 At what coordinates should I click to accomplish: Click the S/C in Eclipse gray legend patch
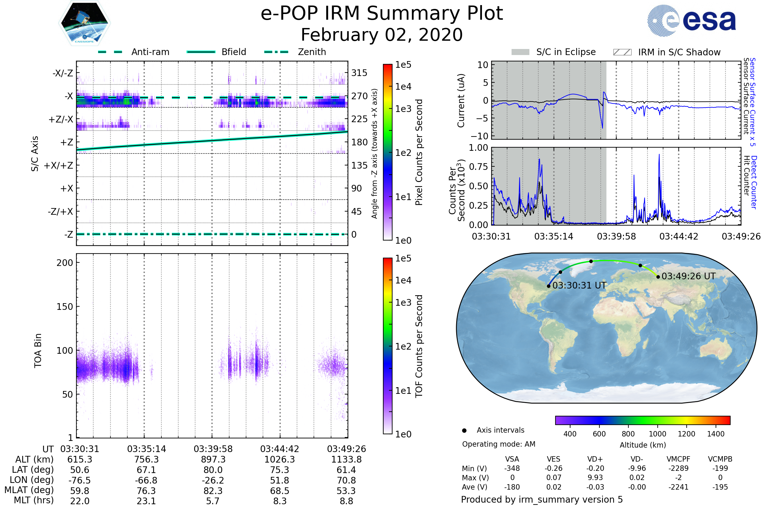[520, 52]
